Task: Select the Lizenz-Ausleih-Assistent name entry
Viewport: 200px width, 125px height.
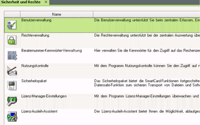Action: point(39,111)
